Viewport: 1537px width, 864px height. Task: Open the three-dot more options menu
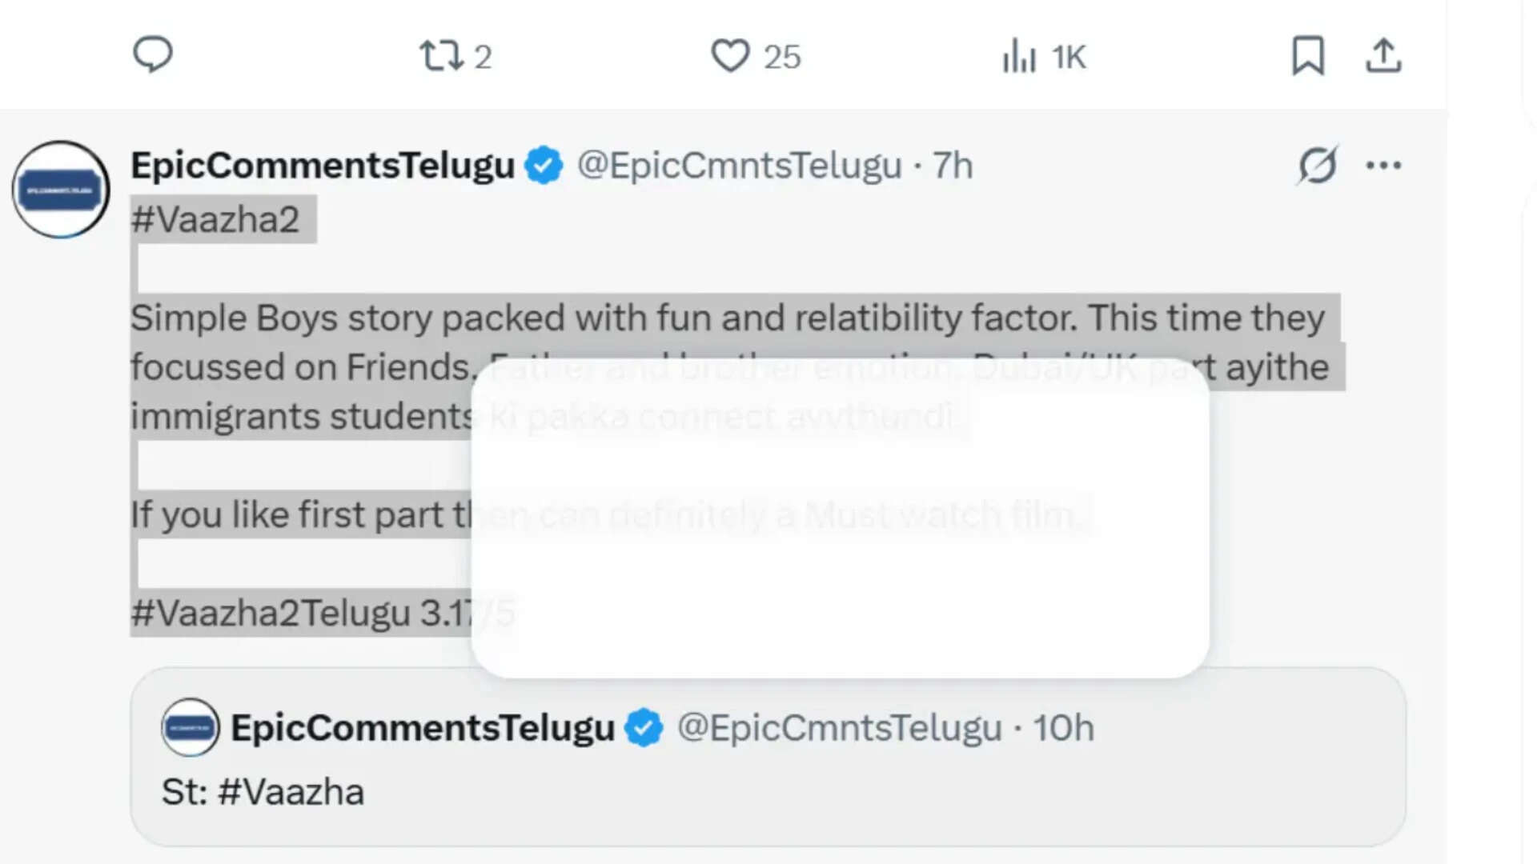pyautogui.click(x=1383, y=166)
